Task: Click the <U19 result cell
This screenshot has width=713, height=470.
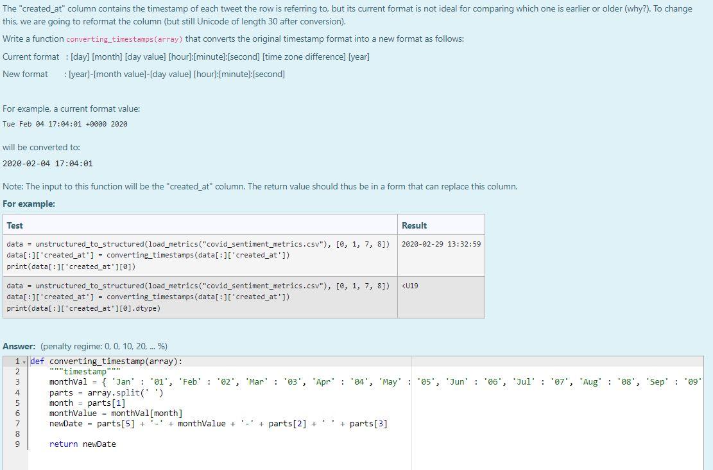Action: click(409, 286)
